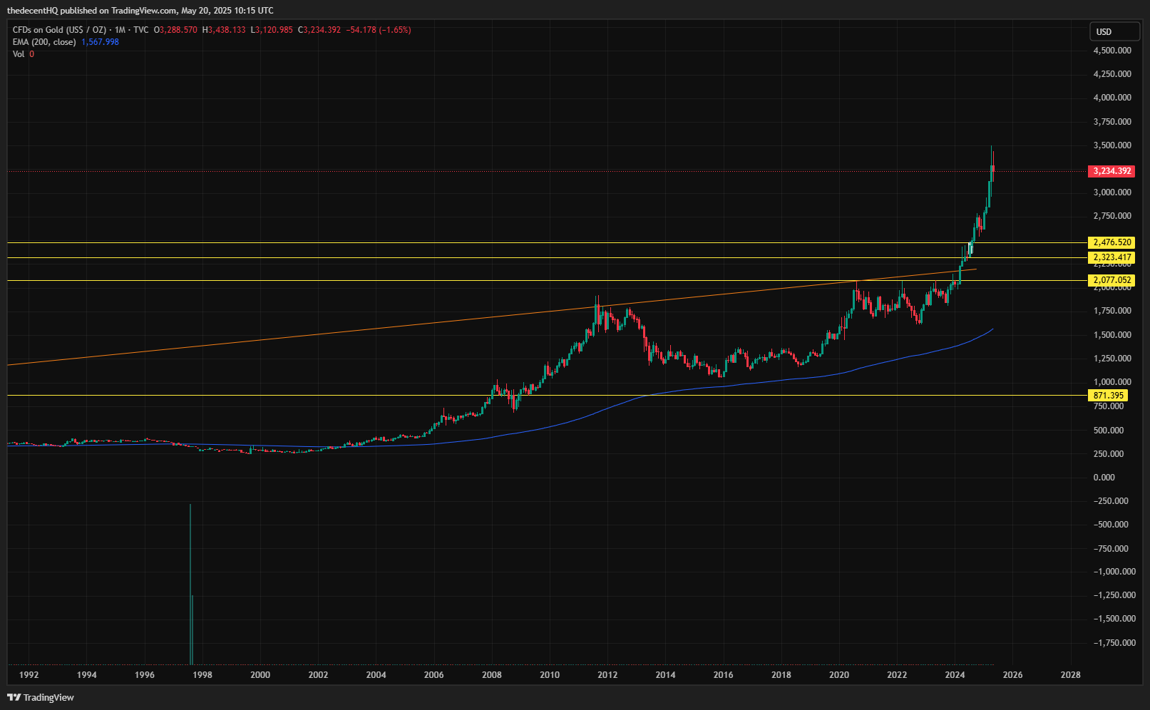Click the 1,000.000 price axis label
The width and height of the screenshot is (1150, 710).
[1112, 382]
